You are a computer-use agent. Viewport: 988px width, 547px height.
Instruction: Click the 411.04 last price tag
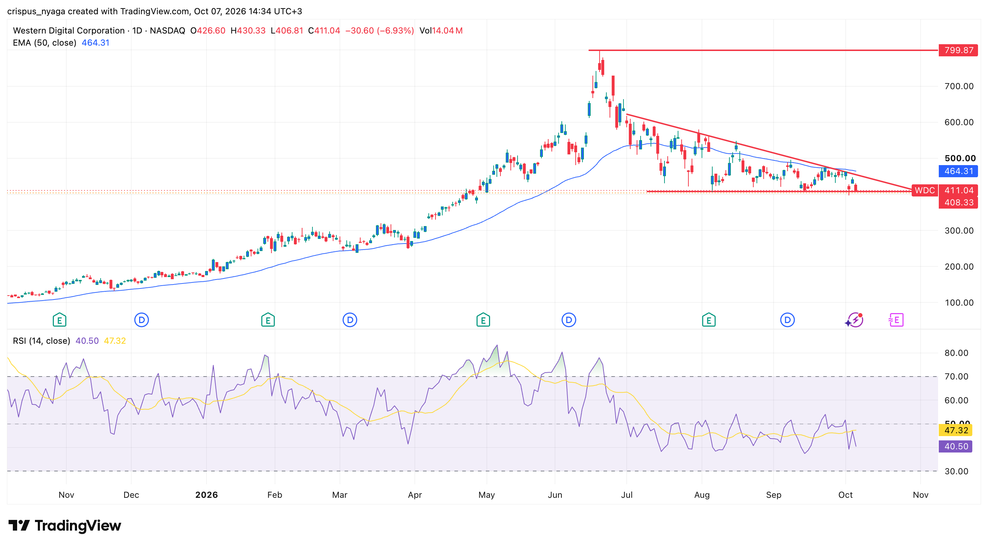coord(958,190)
